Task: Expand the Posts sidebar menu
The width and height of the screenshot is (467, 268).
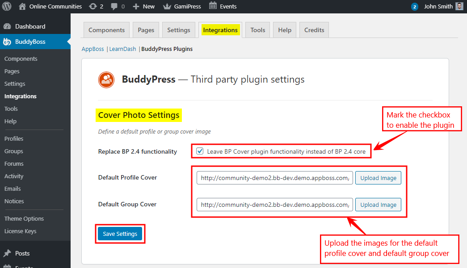Action: (22, 253)
